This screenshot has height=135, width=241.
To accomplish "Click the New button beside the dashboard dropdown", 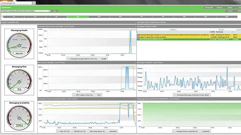I will pyautogui.click(x=55, y=11).
